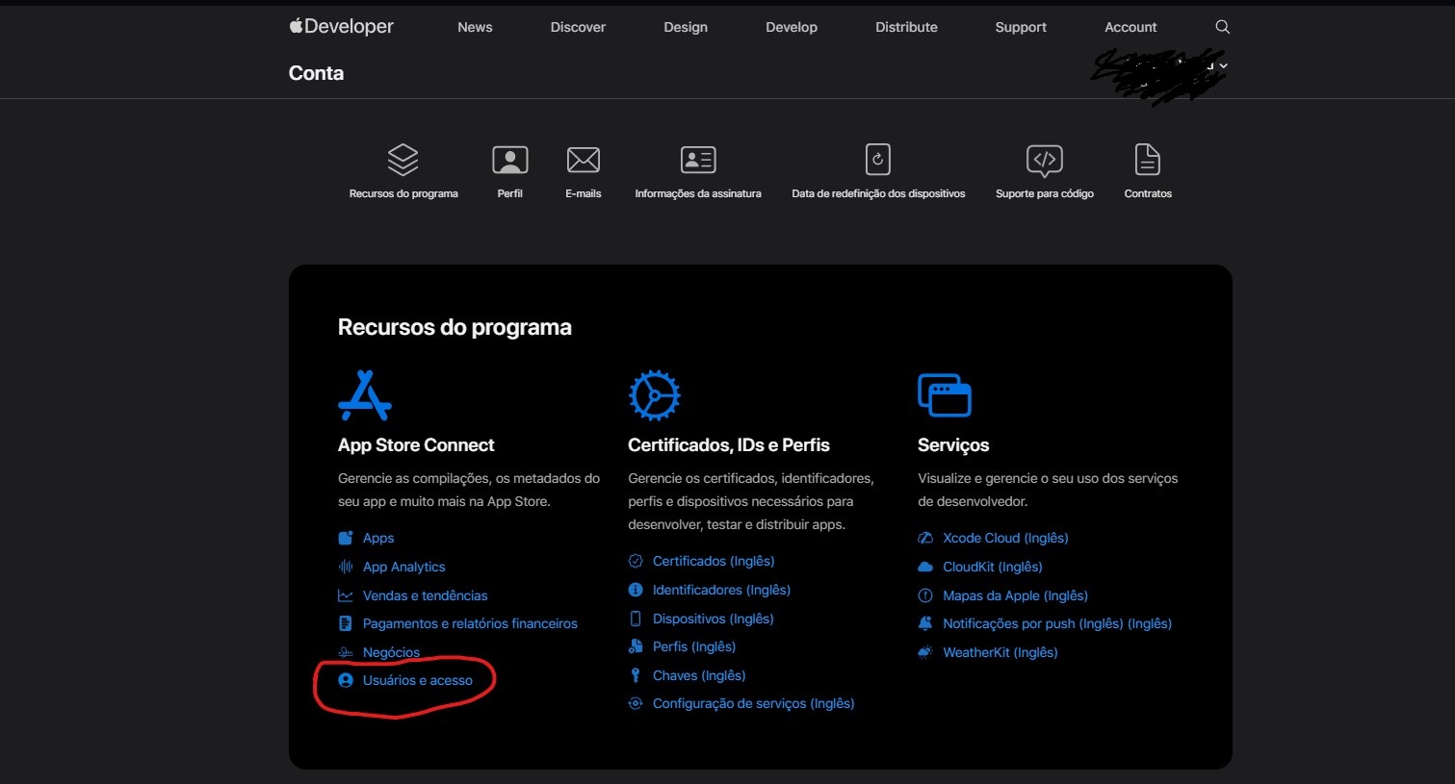Open CloudKit (Inglês) link
The height and width of the screenshot is (784, 1455).
pyautogui.click(x=993, y=567)
